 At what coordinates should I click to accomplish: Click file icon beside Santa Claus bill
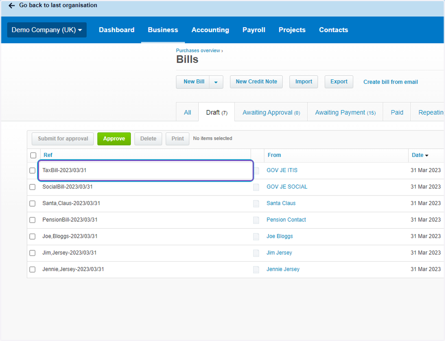click(x=256, y=204)
